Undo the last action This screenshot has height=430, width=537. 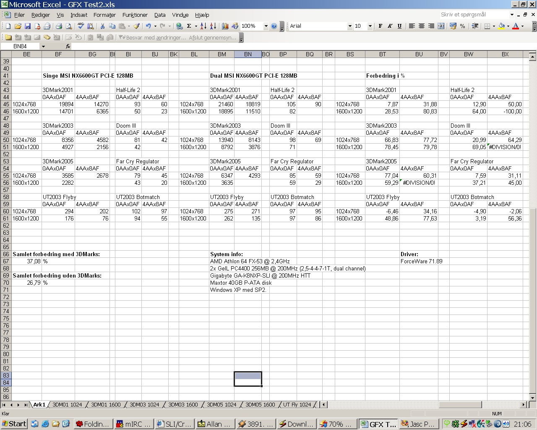[148, 26]
